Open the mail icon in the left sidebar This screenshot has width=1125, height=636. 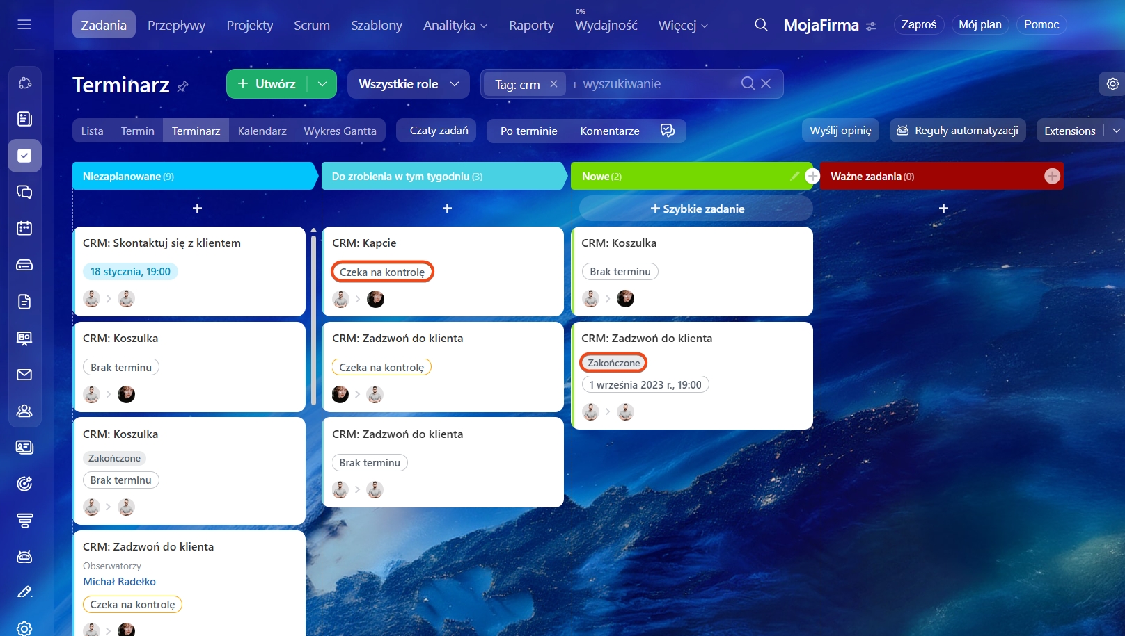24,375
